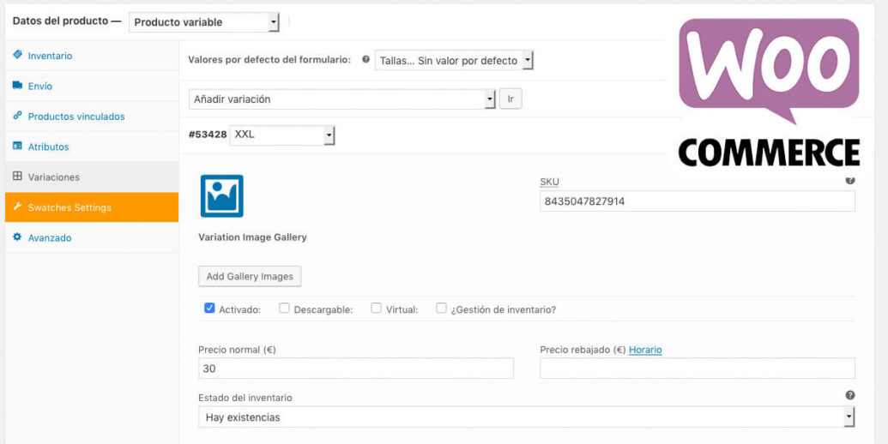Click the Precio normal input field
This screenshot has width=888, height=444.
(x=355, y=369)
